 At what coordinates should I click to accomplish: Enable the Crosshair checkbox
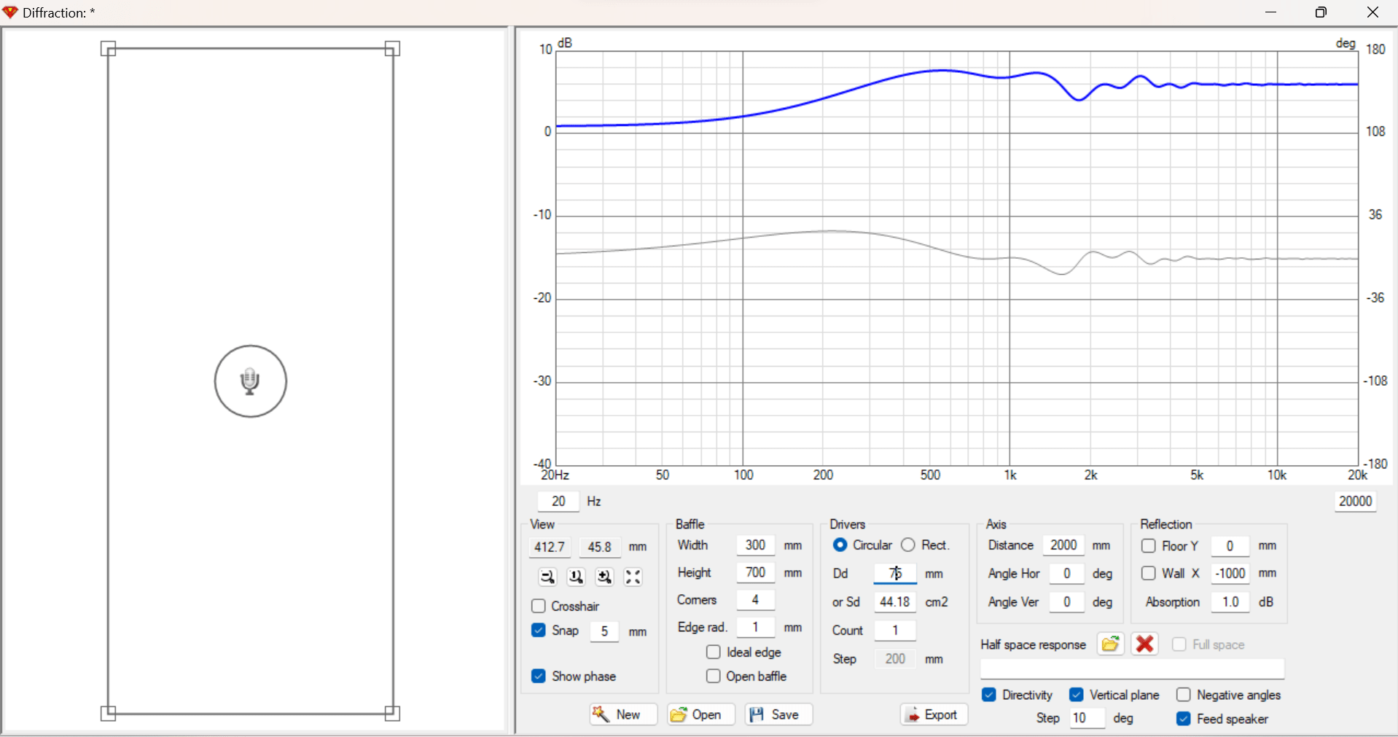(x=539, y=607)
